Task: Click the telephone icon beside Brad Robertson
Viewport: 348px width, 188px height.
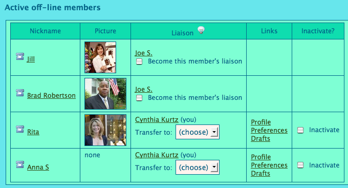Action: 20,93
